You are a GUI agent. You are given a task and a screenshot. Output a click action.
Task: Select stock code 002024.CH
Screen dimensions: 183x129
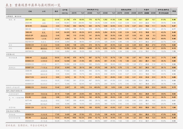[30, 121]
